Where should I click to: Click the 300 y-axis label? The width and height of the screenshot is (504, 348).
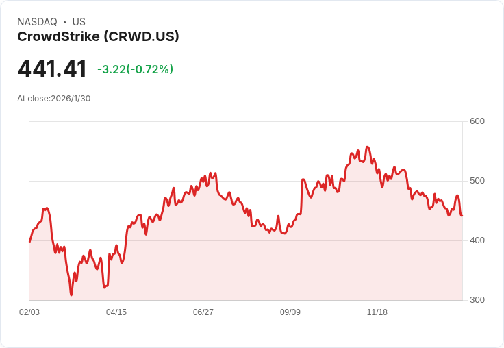(x=477, y=300)
